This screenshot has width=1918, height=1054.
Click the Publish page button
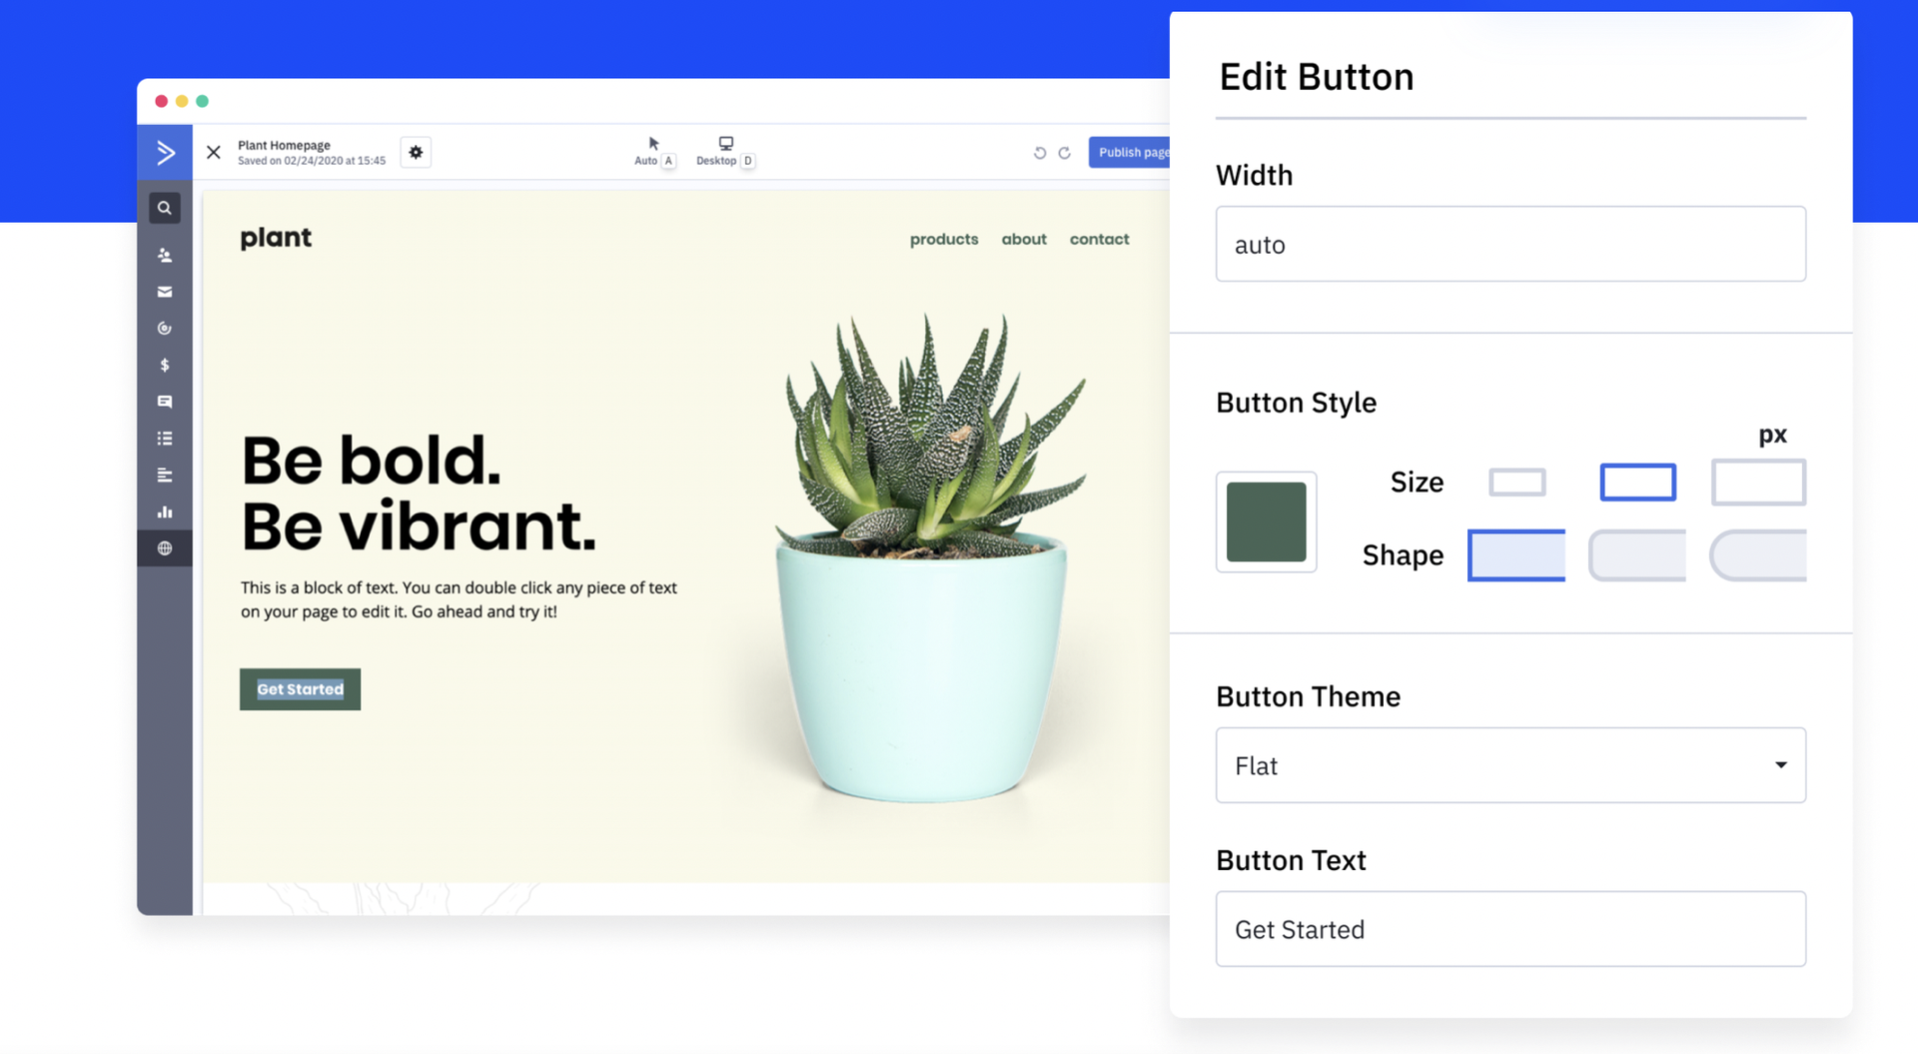1130,152
